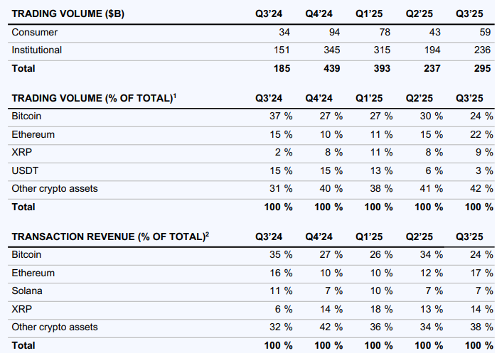Viewport: 497px width, 353px height.
Task: Select the Consumer row label
Action: tap(35, 32)
